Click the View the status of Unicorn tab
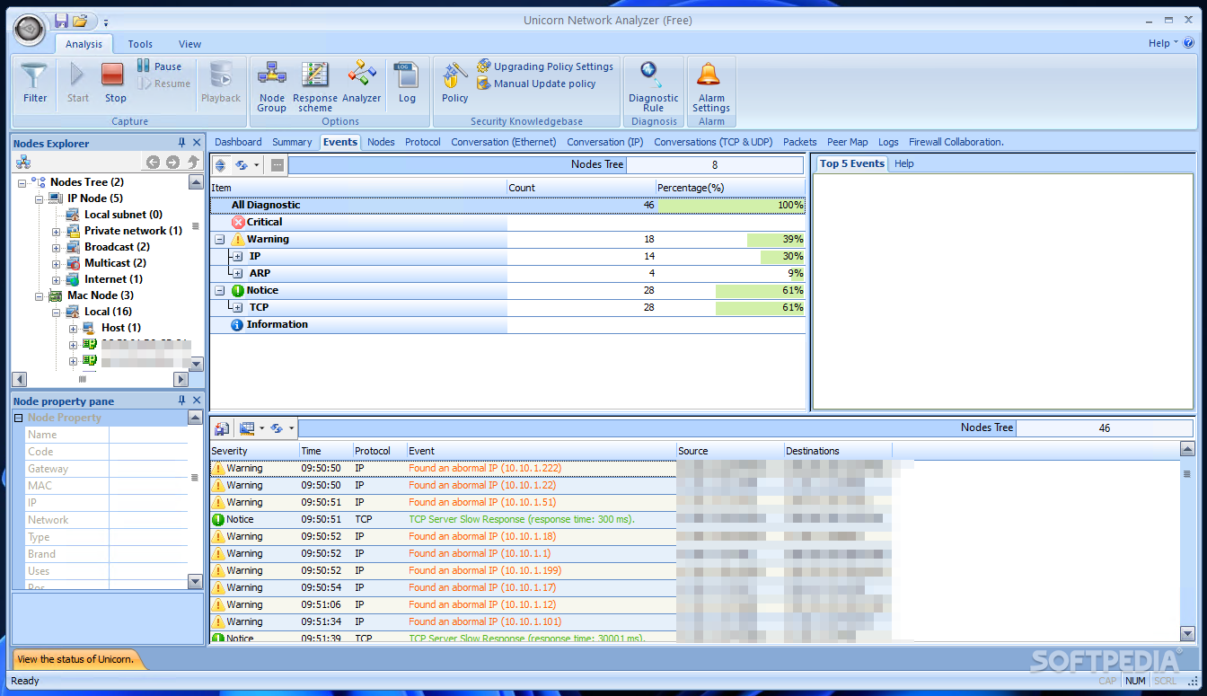1207x696 pixels. click(75, 659)
